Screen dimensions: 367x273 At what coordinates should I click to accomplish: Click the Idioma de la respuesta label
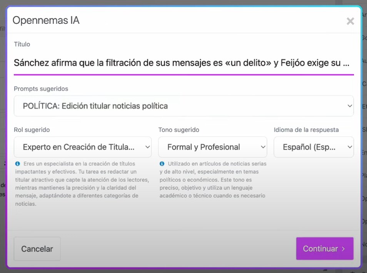point(306,130)
